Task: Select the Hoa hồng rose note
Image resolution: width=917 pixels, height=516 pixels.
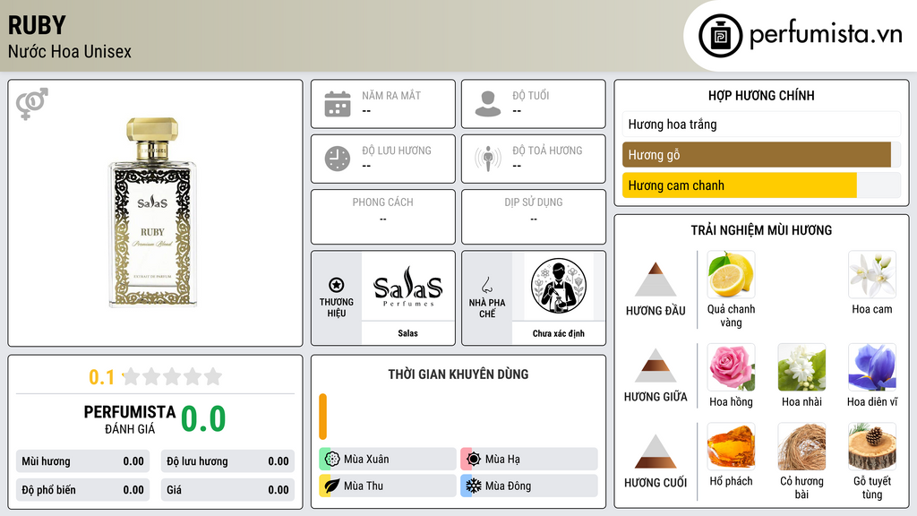Action: click(x=731, y=367)
